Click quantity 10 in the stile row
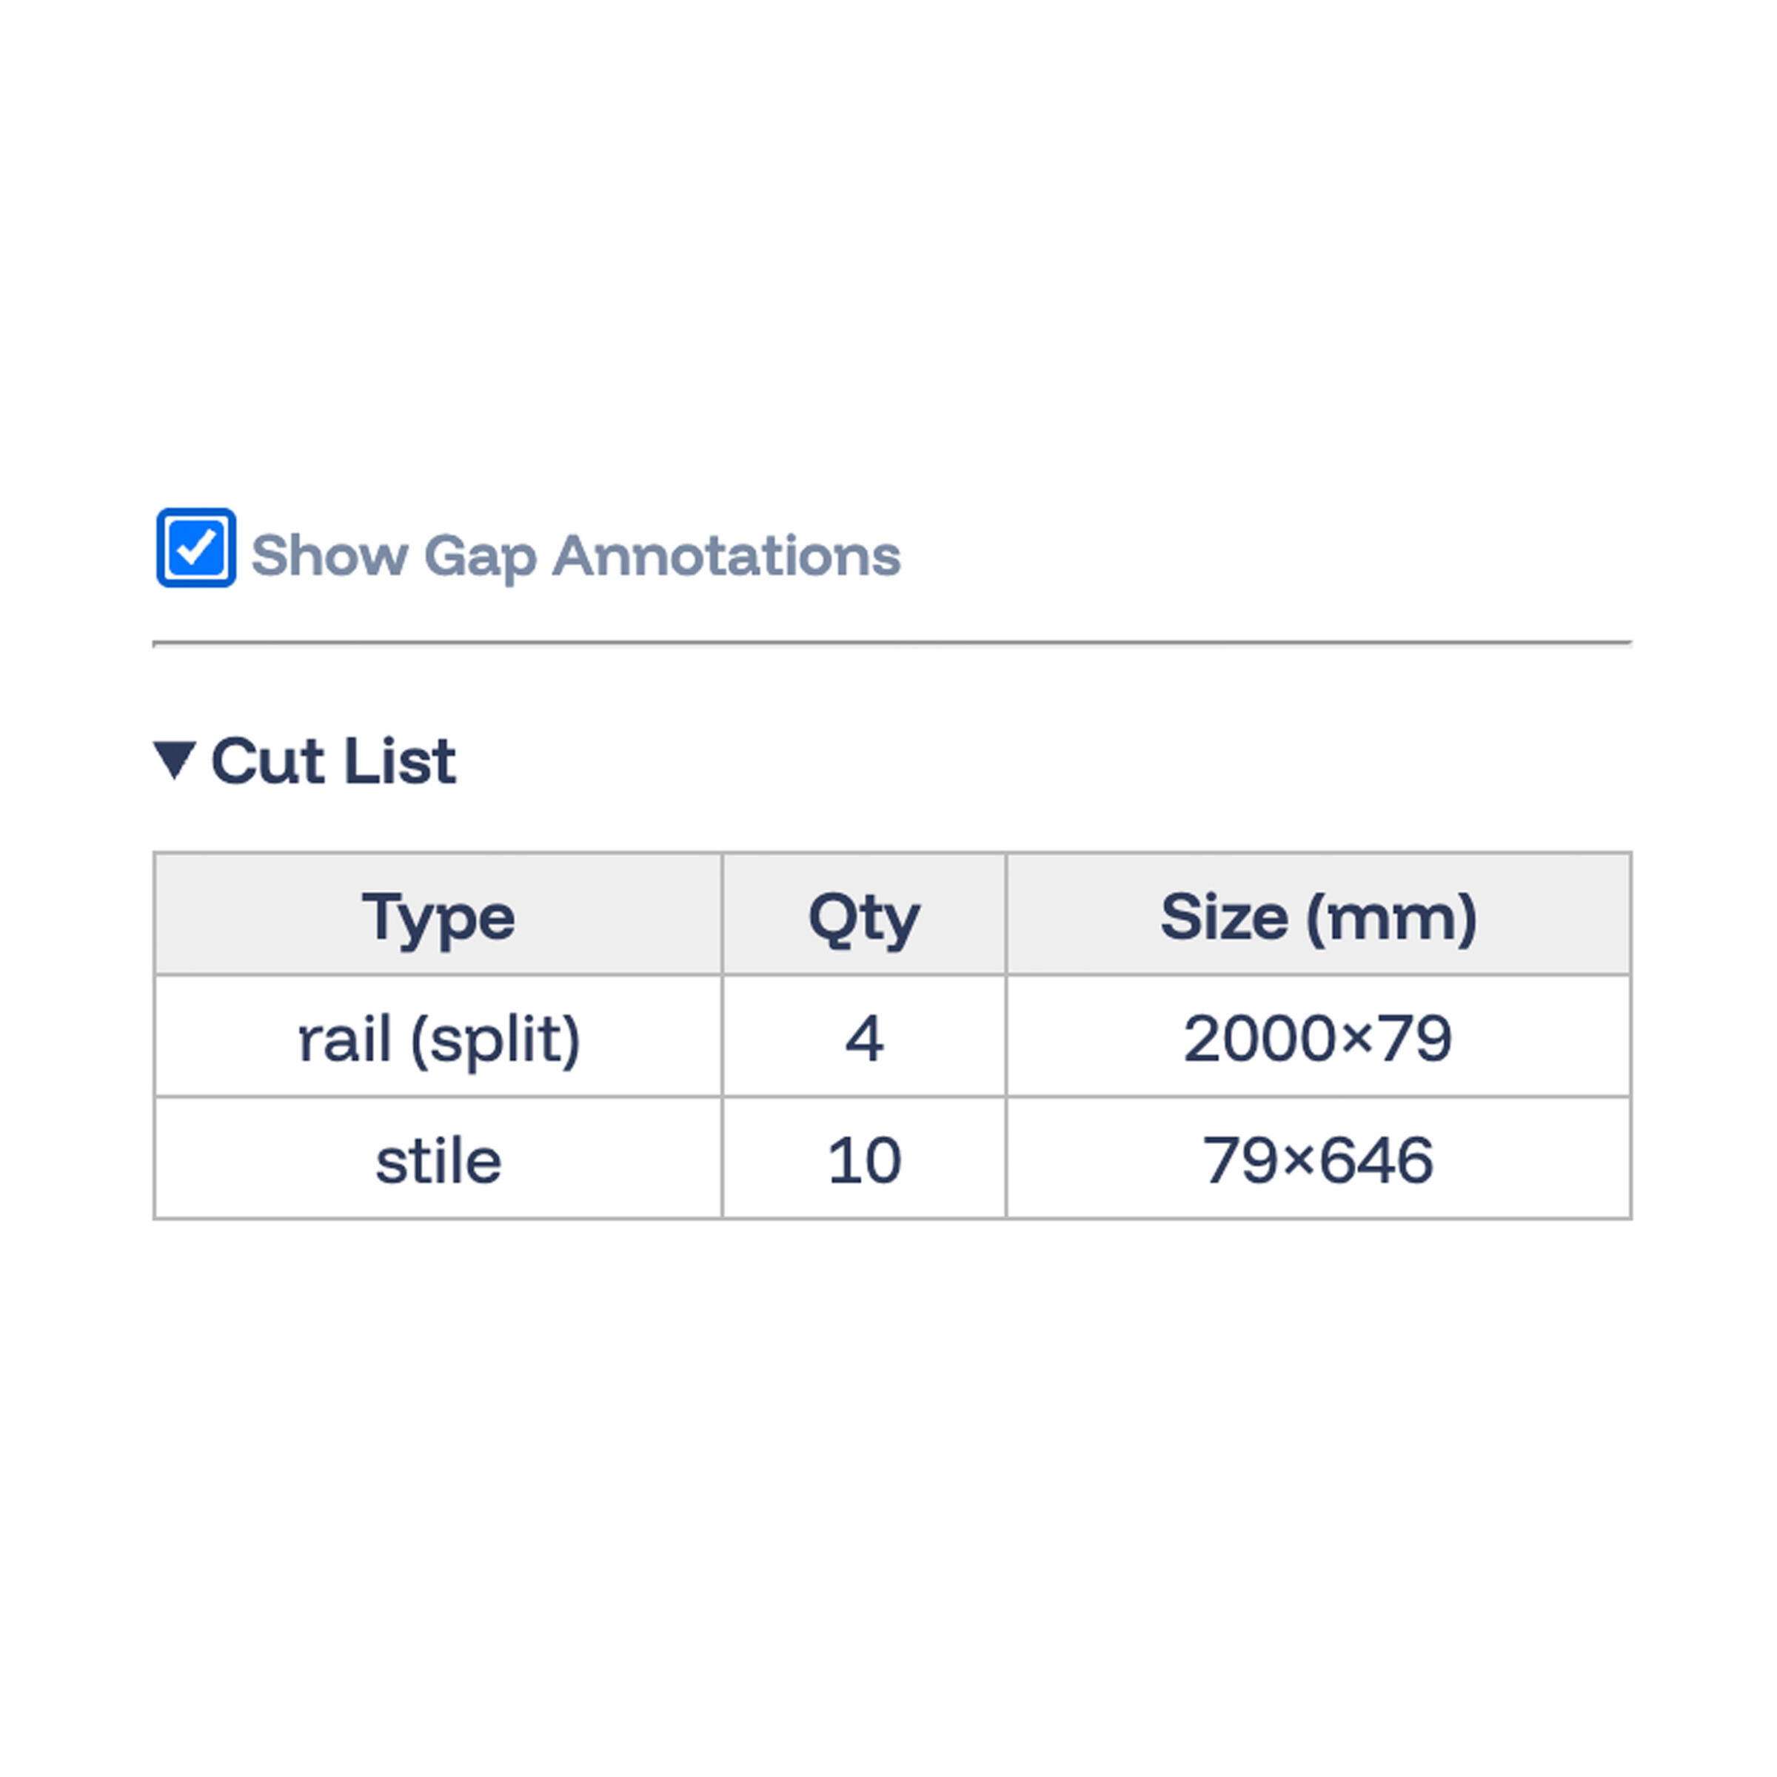The image size is (1777, 1777). (x=863, y=1159)
